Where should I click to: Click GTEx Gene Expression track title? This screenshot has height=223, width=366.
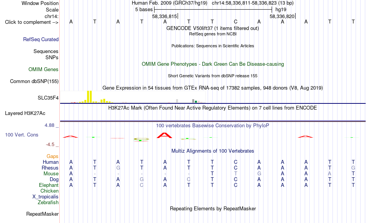213,88
